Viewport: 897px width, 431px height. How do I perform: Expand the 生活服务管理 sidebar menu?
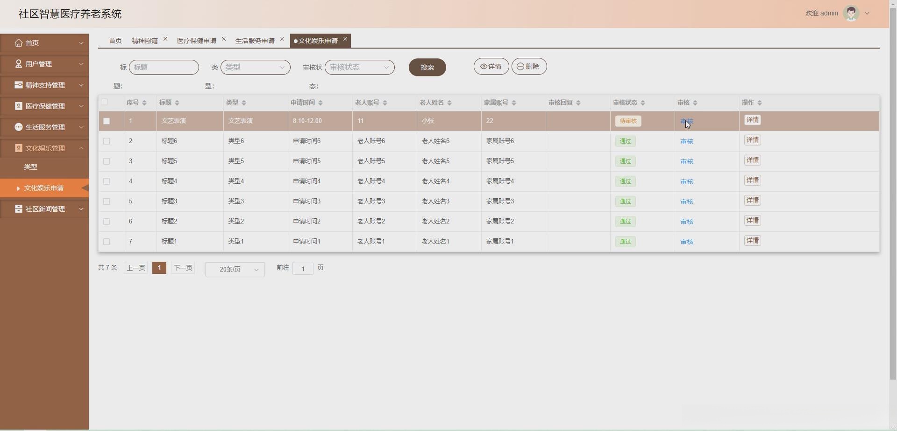click(81, 127)
